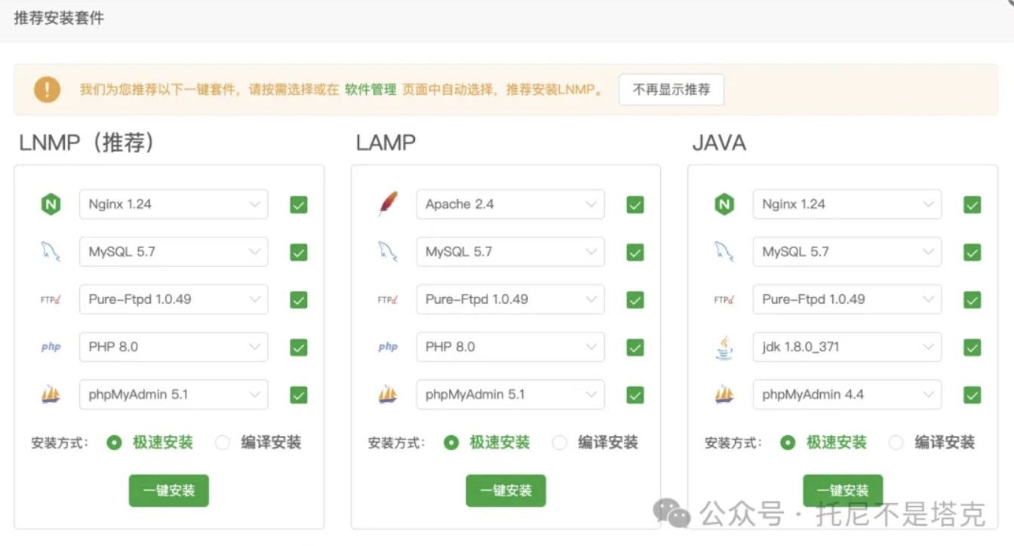Open MySQL 5.7 version dropdown in LNMP
1014x546 pixels.
point(174,252)
